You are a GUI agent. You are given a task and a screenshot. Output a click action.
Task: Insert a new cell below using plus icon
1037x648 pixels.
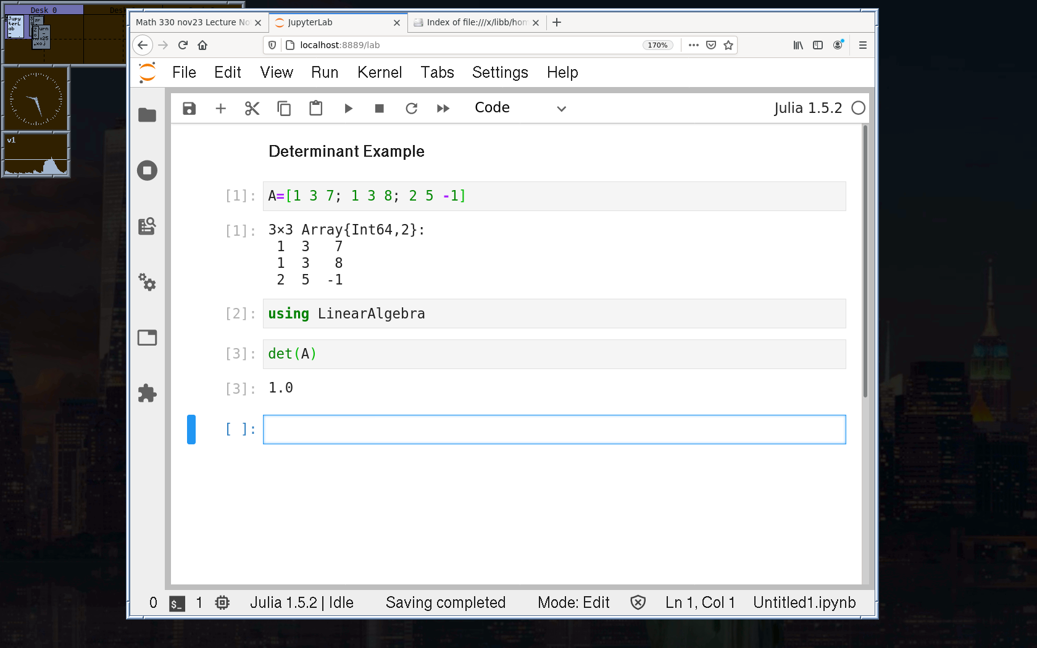(x=220, y=109)
